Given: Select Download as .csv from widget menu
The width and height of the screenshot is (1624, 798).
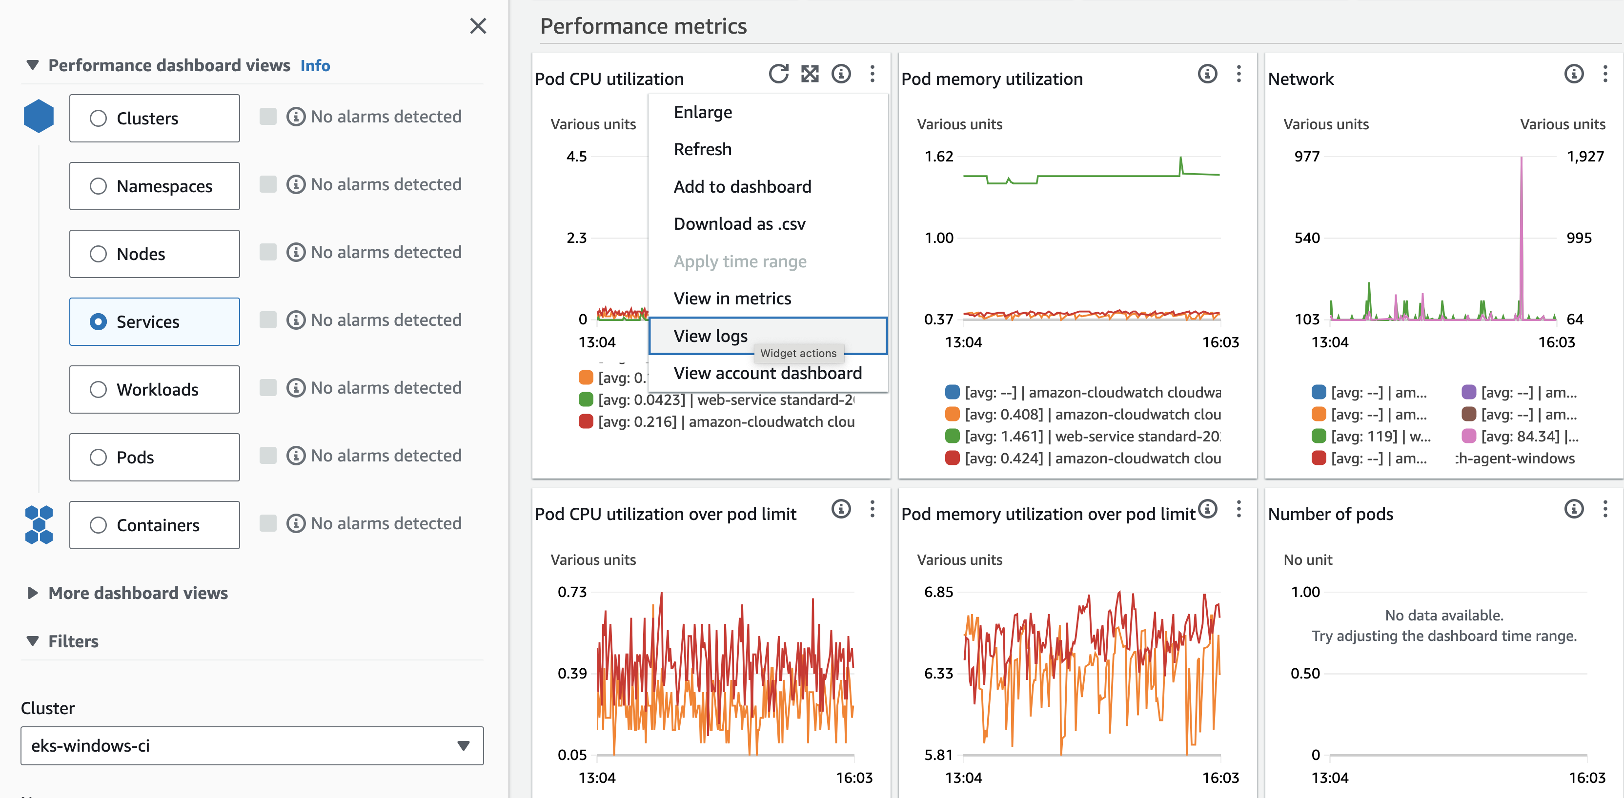Looking at the screenshot, I should (739, 224).
